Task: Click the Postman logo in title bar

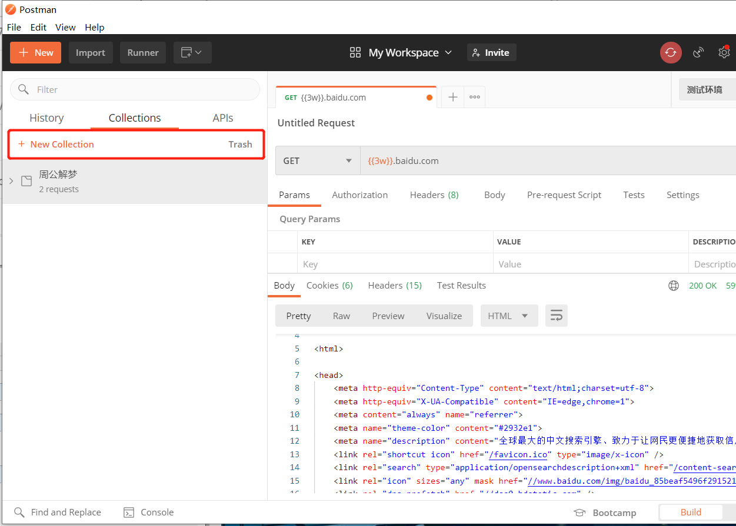Action: pos(10,9)
